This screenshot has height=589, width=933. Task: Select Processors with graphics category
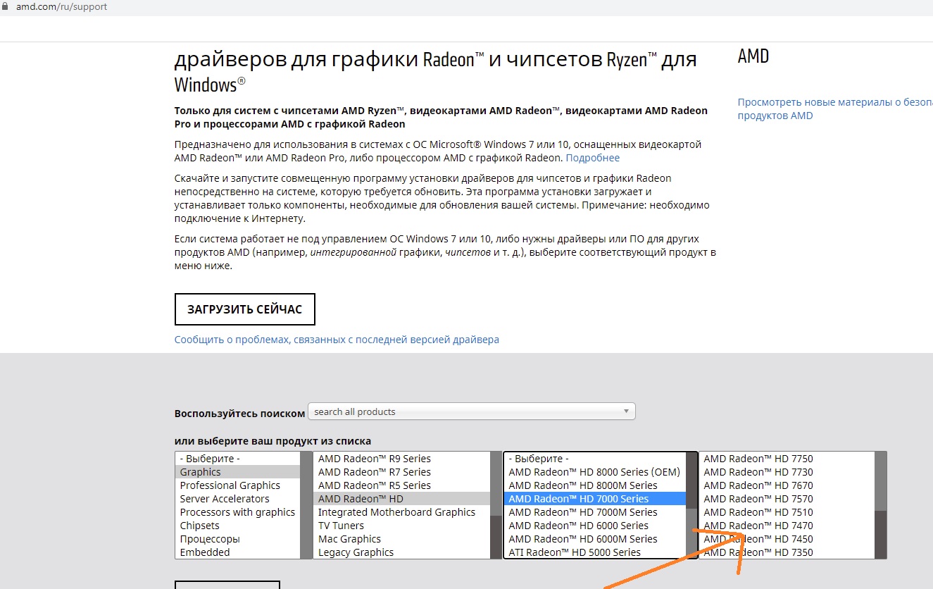(237, 512)
